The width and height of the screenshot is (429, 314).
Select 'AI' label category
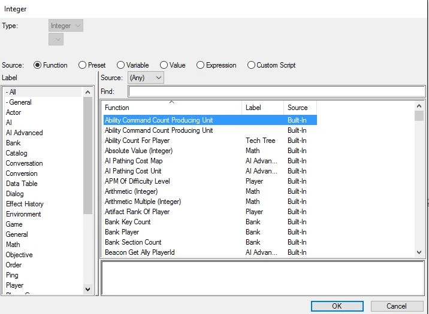(43, 123)
